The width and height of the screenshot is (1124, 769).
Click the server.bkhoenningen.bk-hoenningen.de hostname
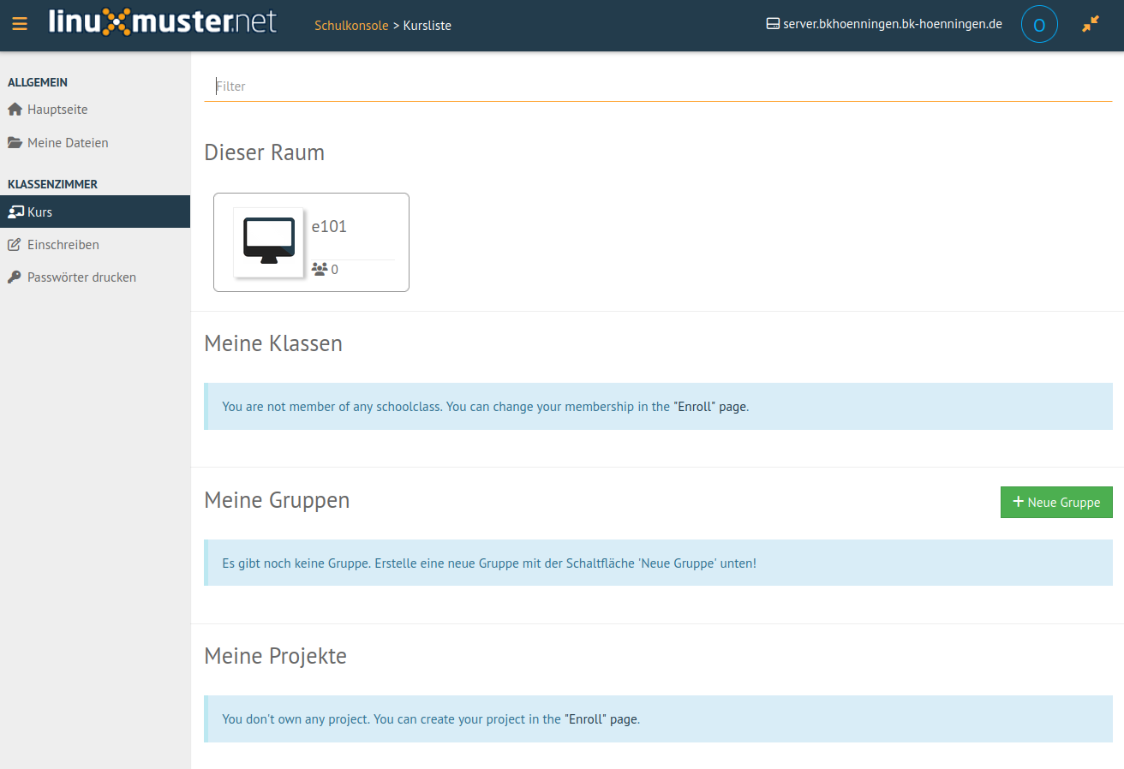point(893,24)
